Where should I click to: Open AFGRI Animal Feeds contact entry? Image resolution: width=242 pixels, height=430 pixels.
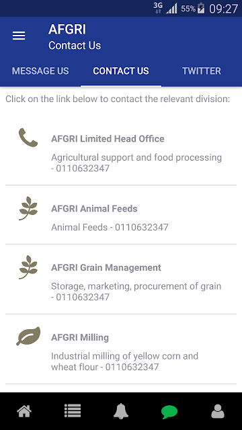point(121,215)
